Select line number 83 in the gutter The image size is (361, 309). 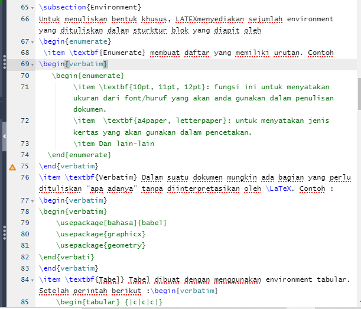[25, 268]
